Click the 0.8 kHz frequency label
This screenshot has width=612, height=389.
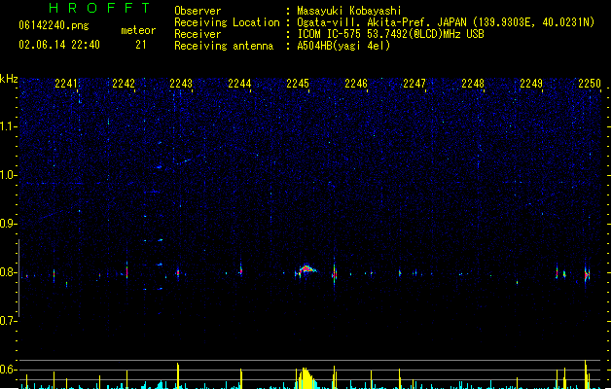(8, 272)
